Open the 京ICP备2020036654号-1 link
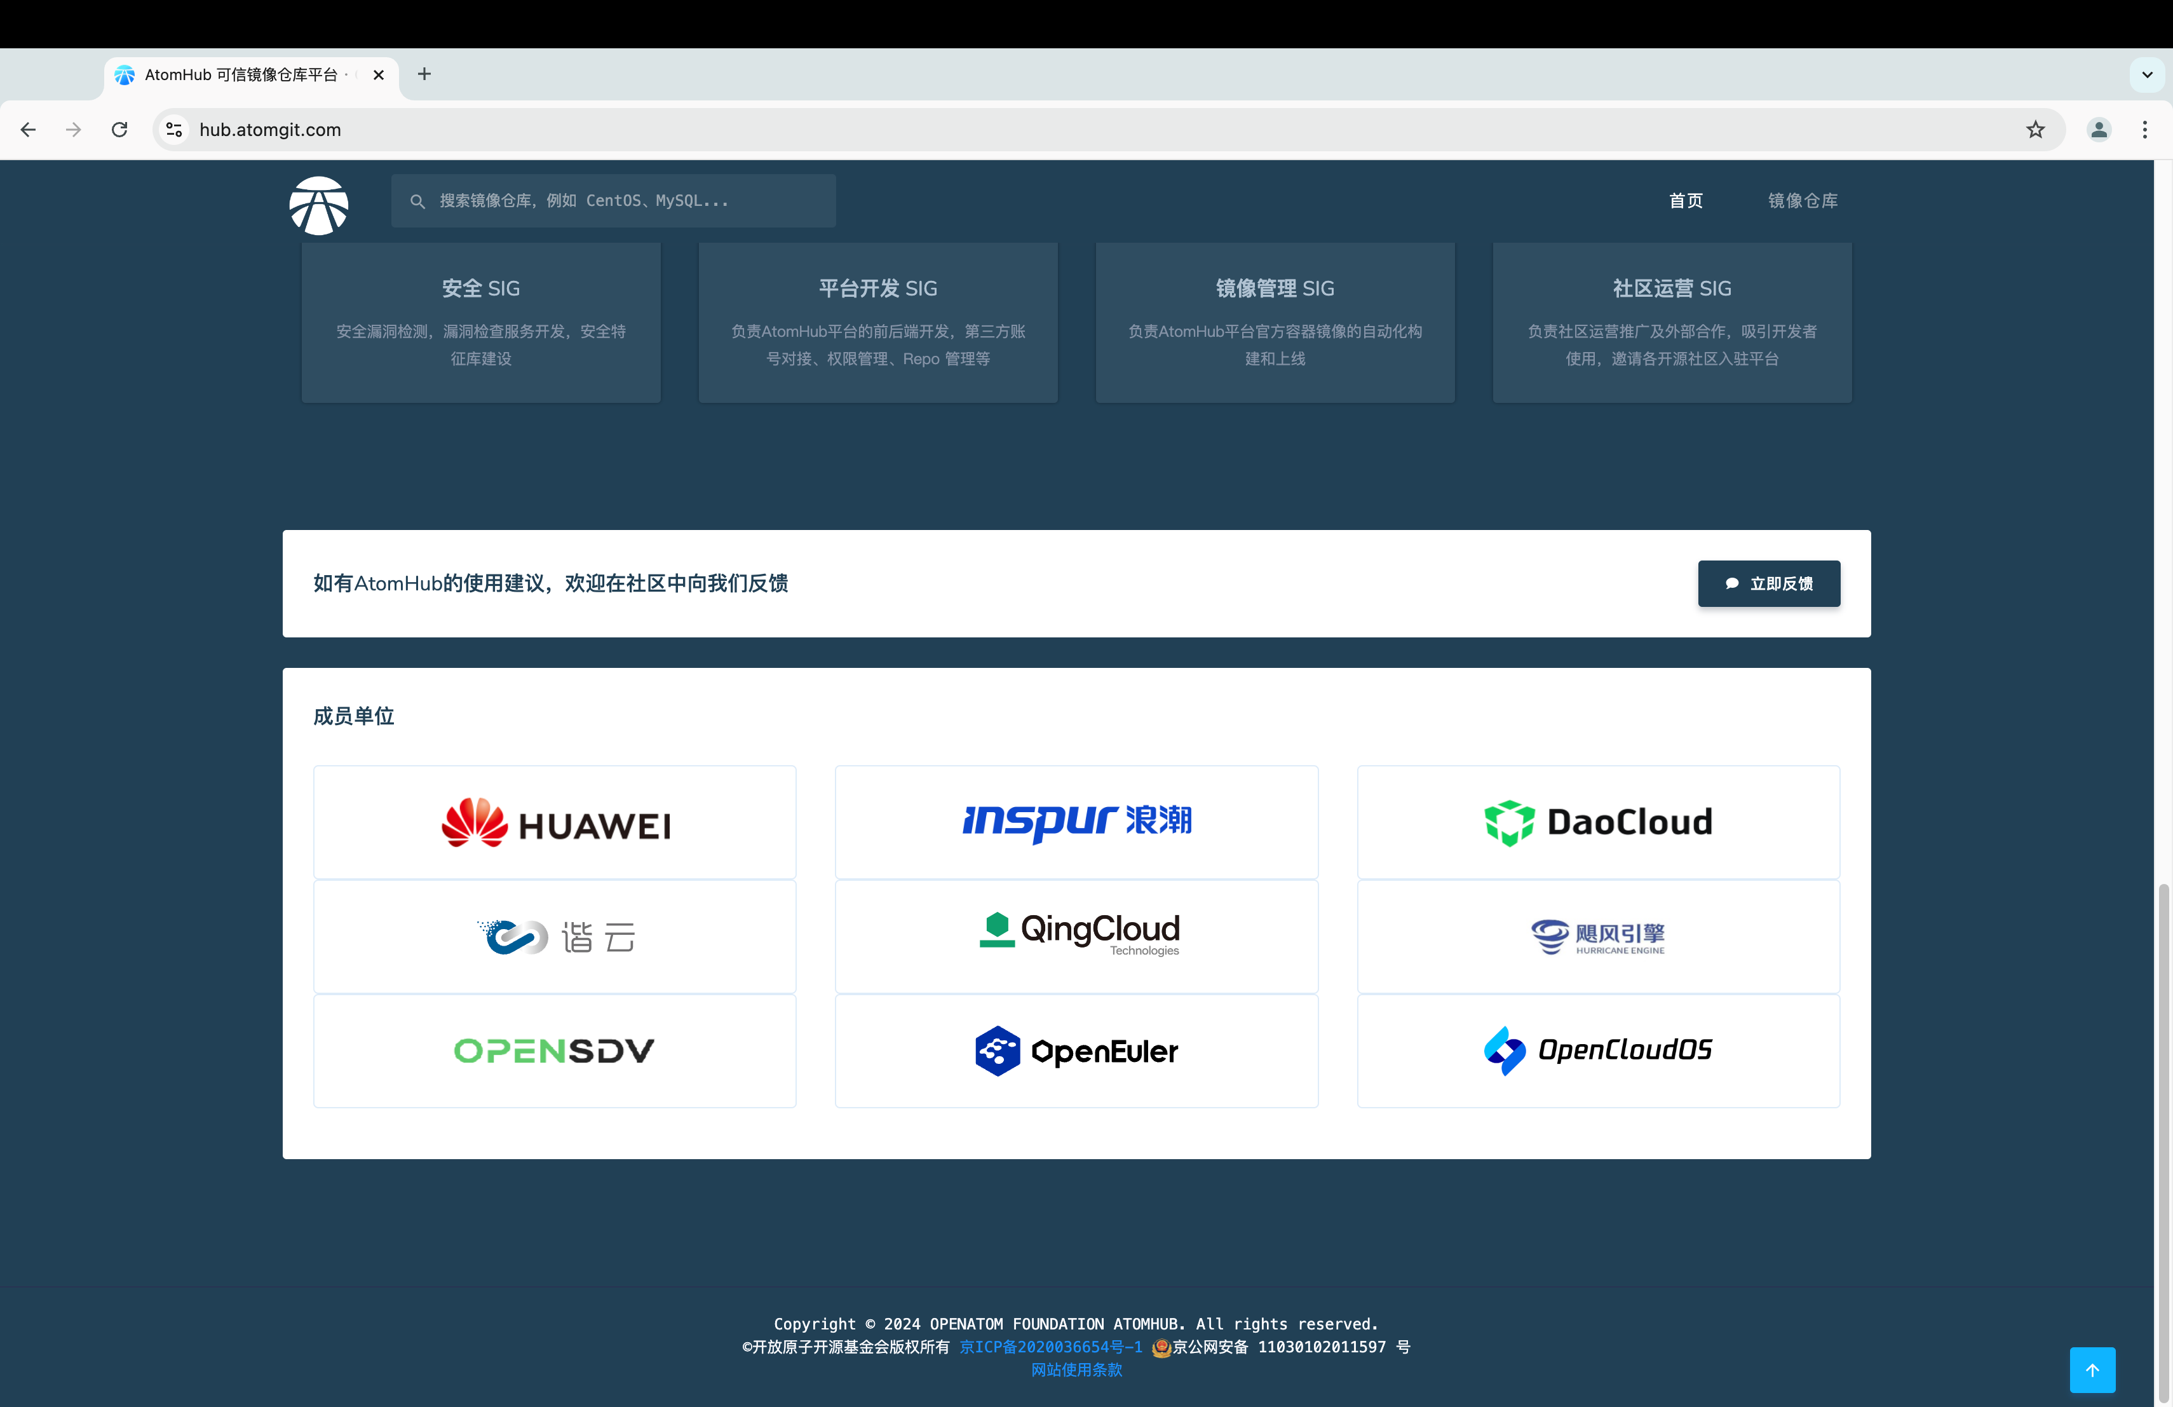 pos(1050,1347)
